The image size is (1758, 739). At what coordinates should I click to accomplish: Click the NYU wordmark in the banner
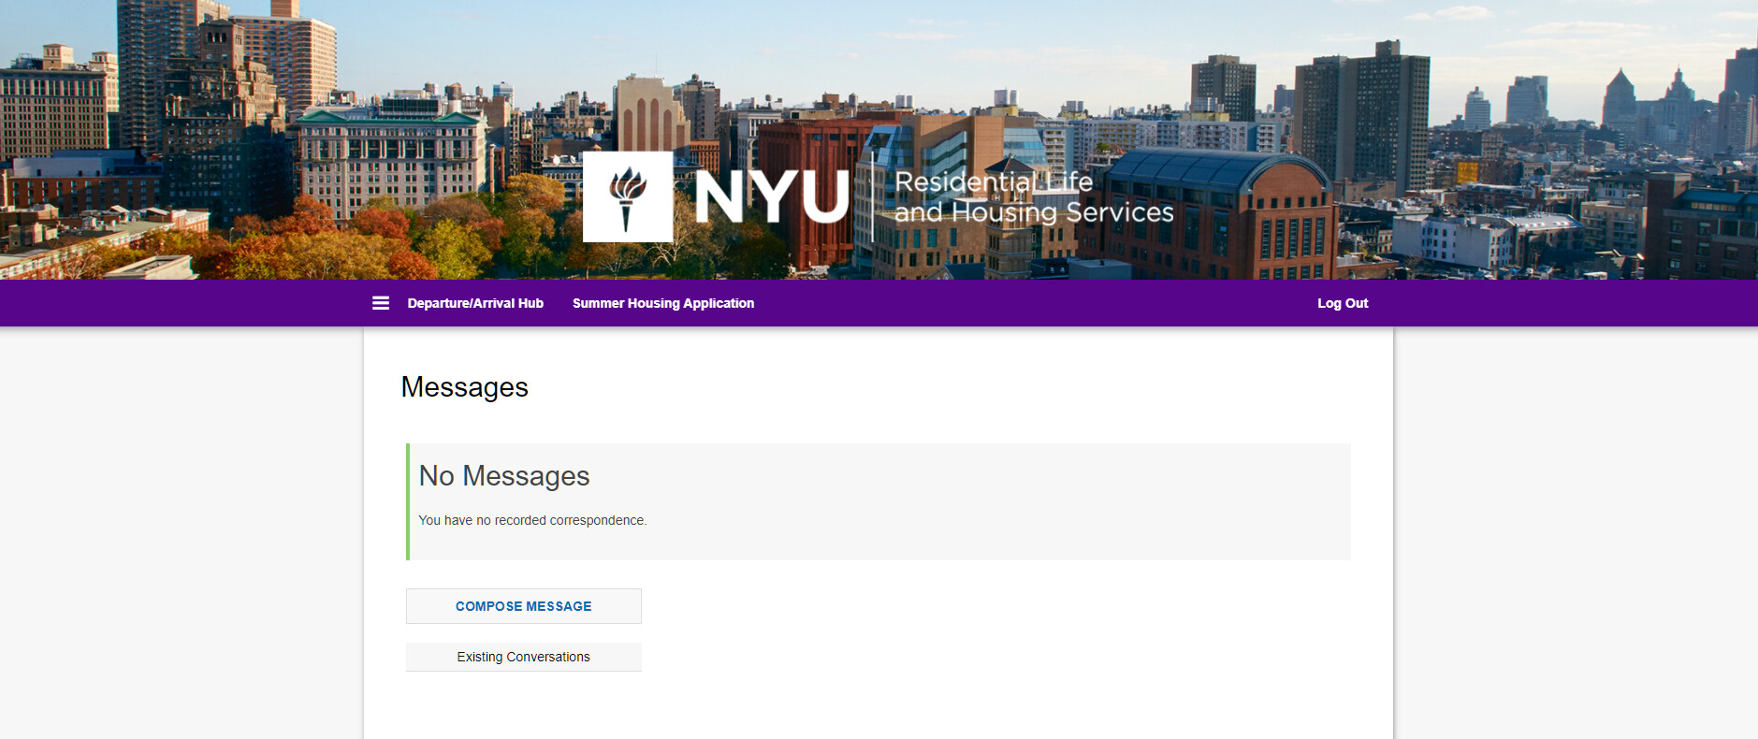coord(772,197)
